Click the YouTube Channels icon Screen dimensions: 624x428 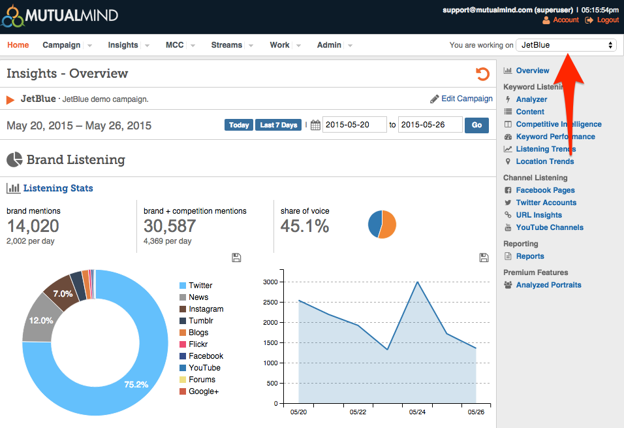tap(508, 227)
